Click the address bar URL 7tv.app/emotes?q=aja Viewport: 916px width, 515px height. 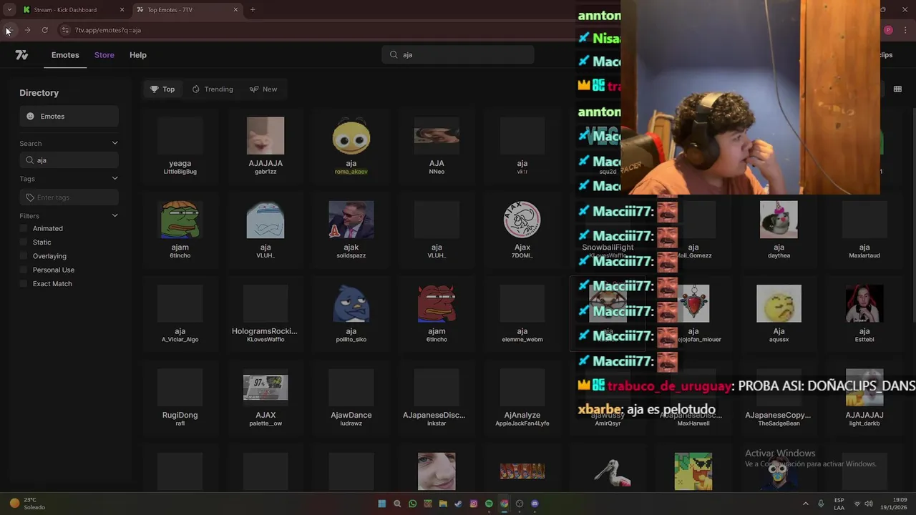[x=108, y=30]
